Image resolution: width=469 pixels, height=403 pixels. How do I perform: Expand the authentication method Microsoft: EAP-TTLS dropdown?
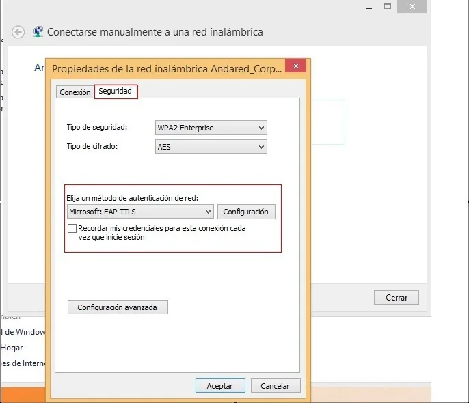point(140,212)
